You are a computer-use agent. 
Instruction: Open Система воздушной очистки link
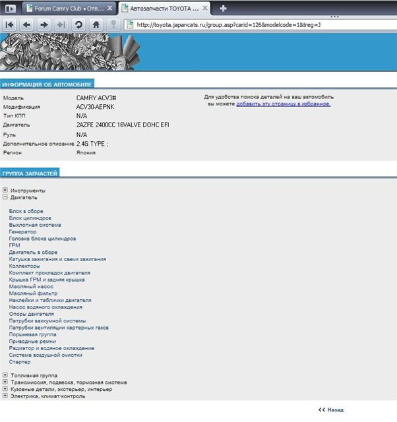point(46,355)
